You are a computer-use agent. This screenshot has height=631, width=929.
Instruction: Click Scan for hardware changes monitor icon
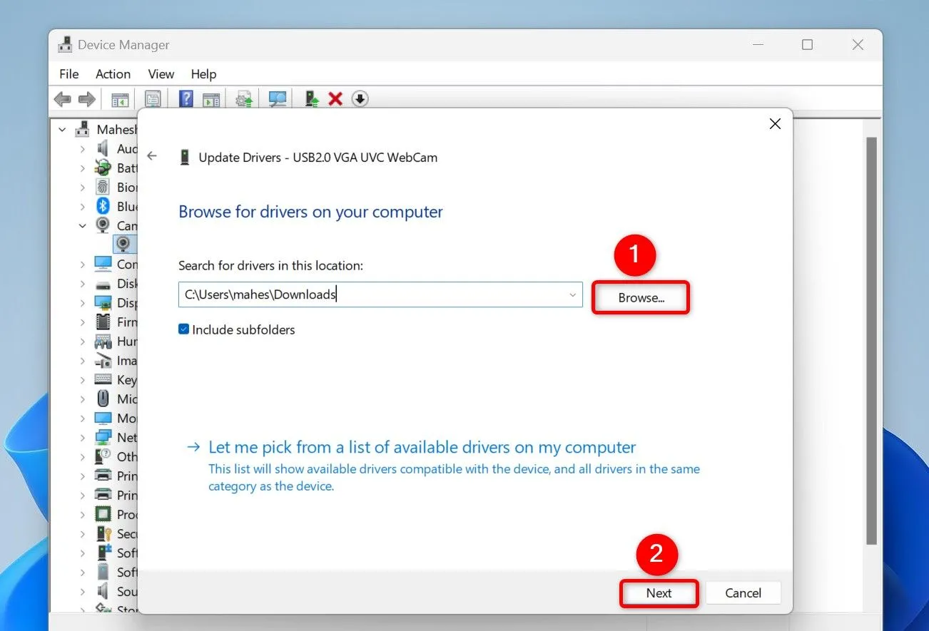pyautogui.click(x=278, y=99)
